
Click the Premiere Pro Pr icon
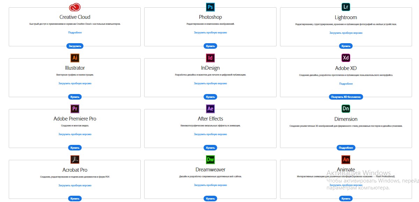[x=75, y=109]
